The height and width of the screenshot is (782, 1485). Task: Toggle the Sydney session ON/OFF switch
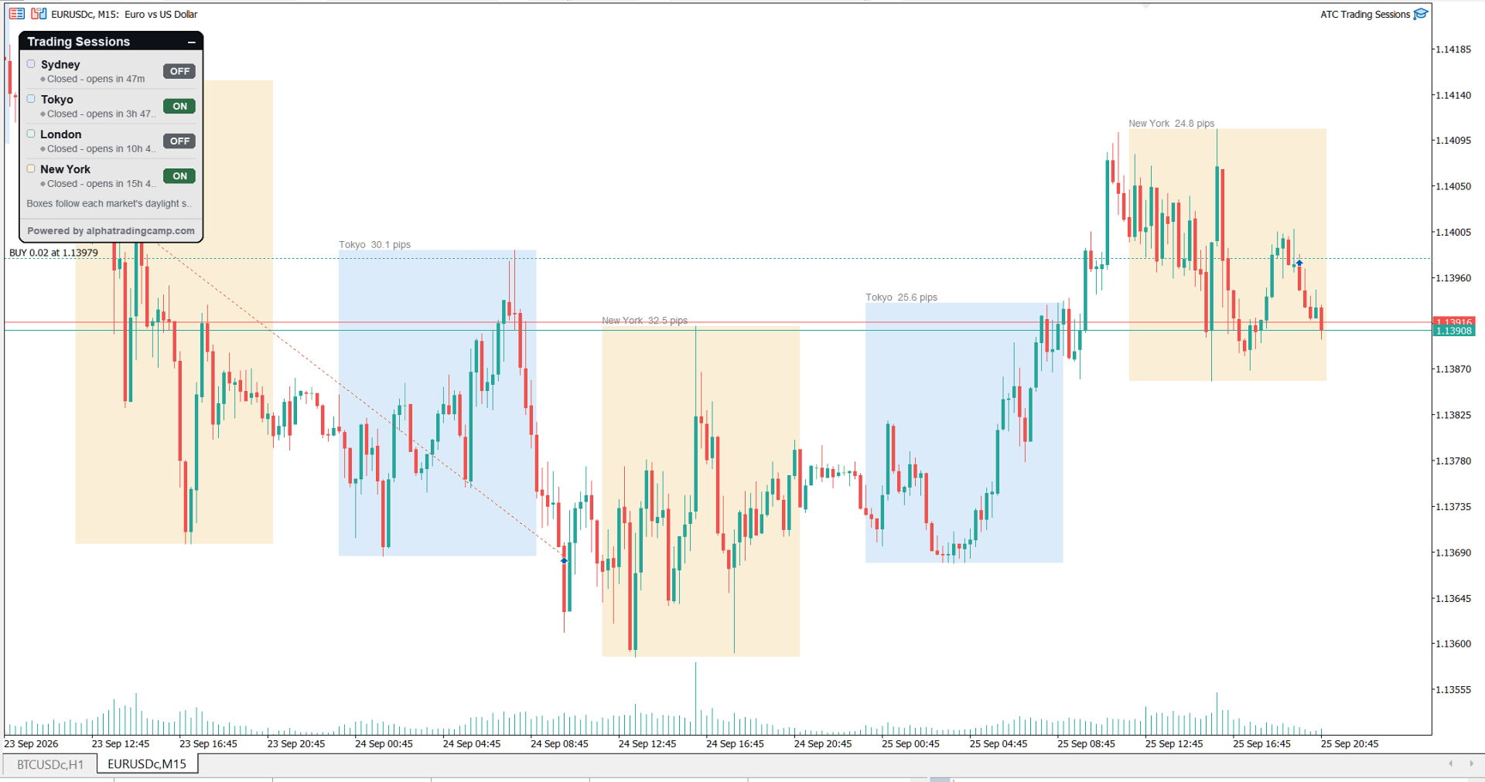click(179, 71)
